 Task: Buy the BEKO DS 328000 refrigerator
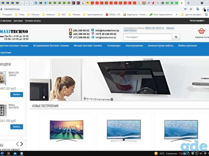pos(17,94)
